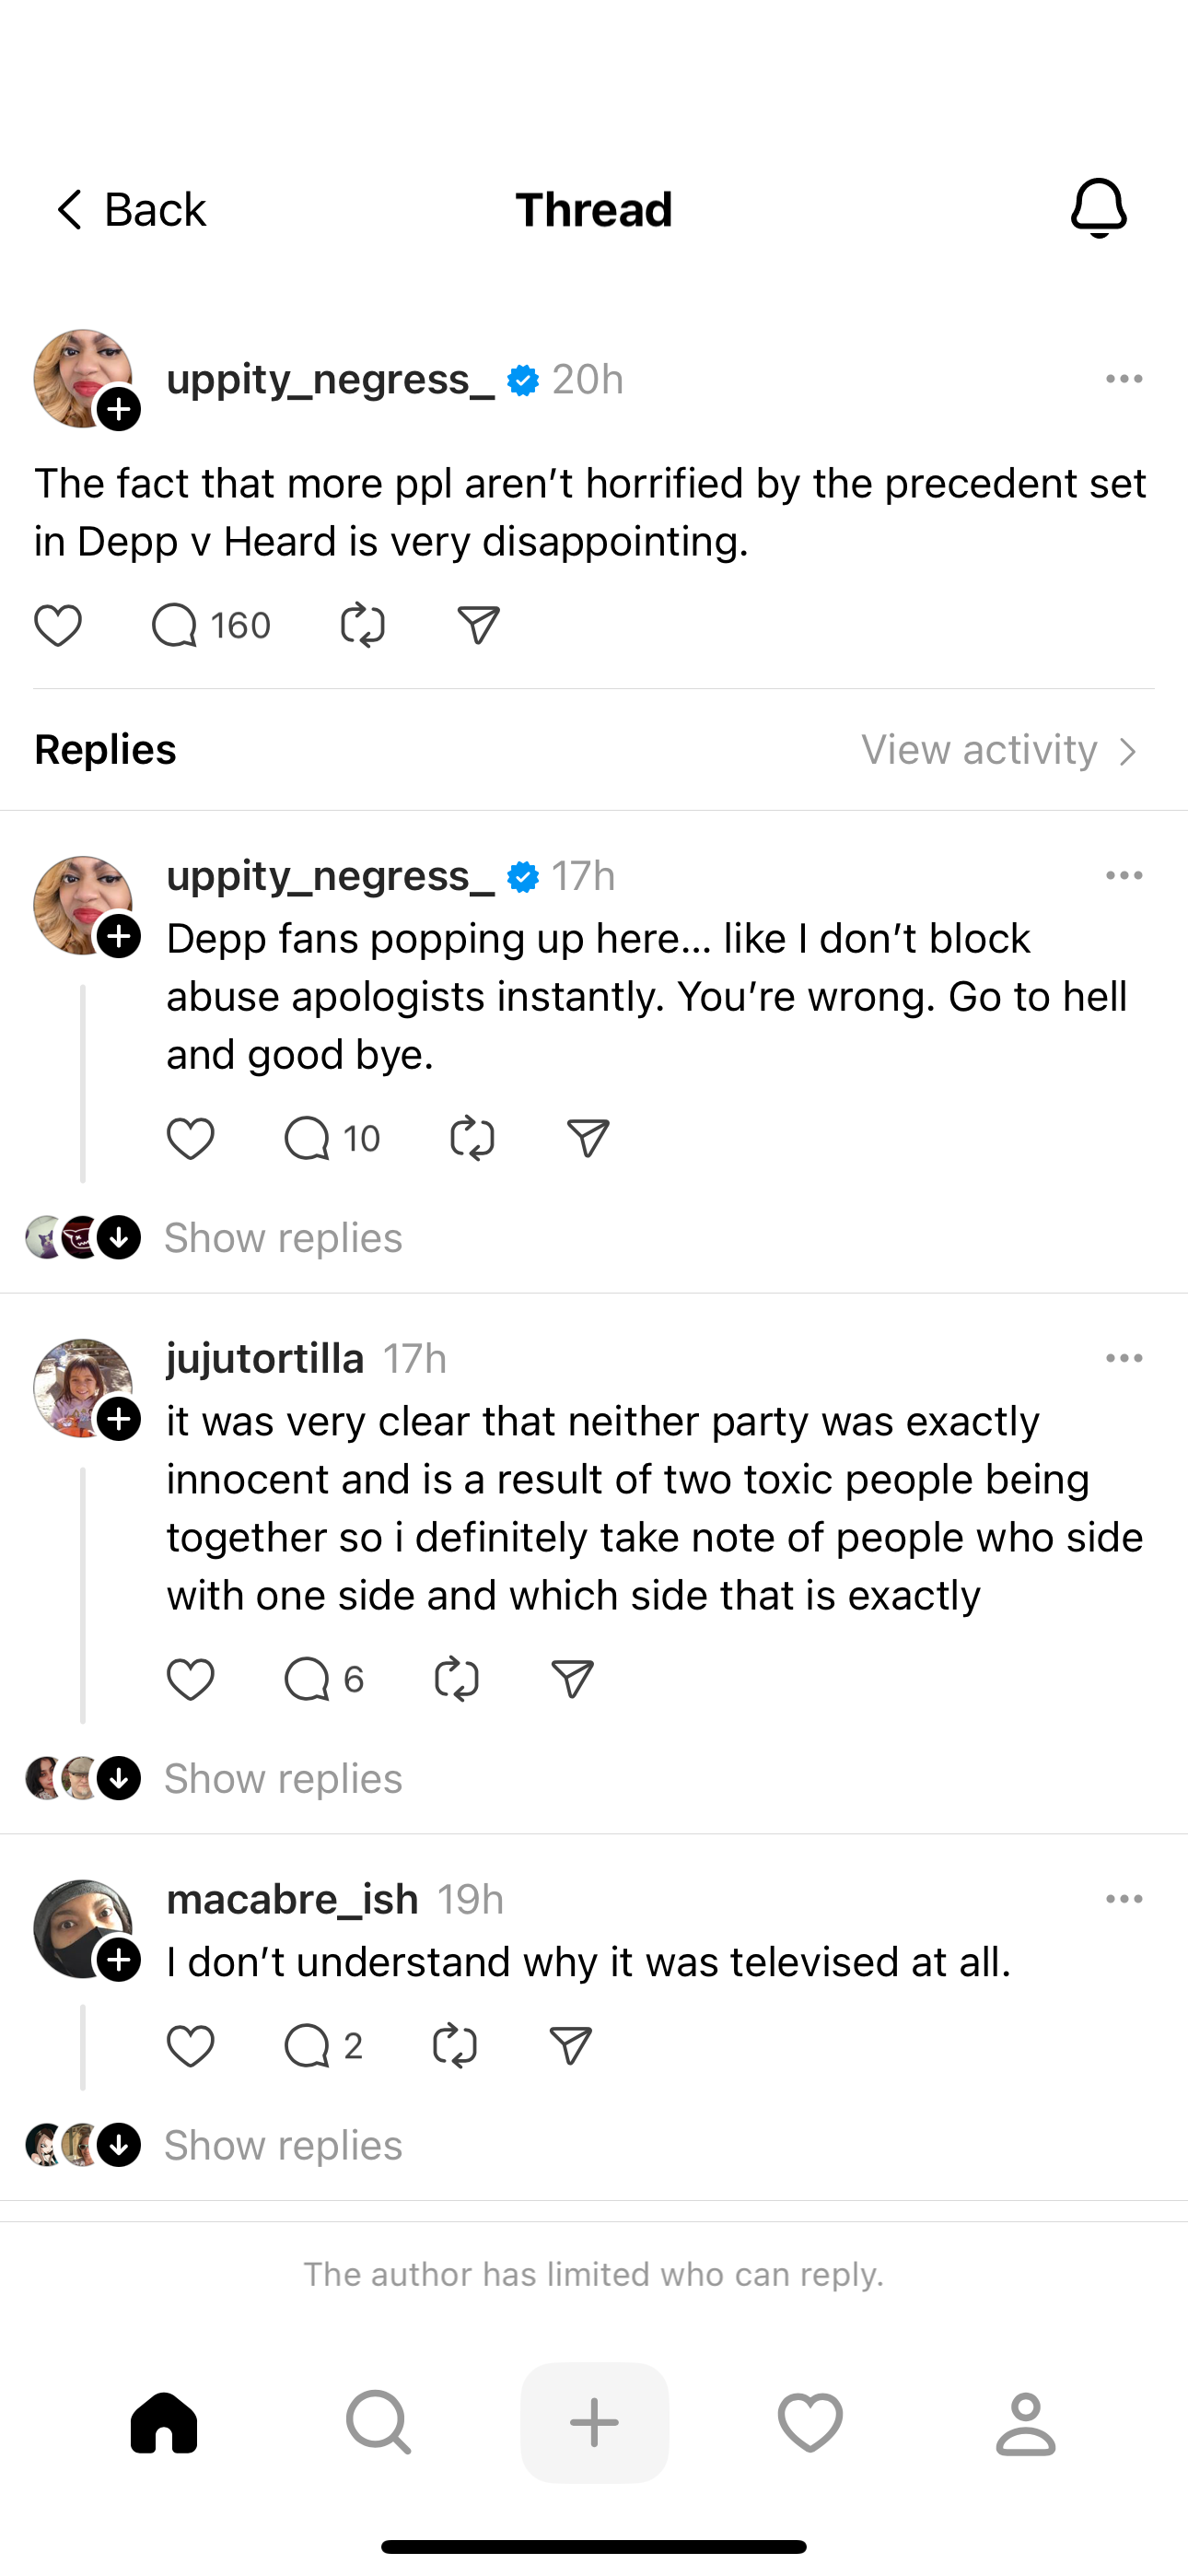Image resolution: width=1188 pixels, height=2576 pixels.
Task: Create a new thread with plus button
Action: [x=594, y=2423]
